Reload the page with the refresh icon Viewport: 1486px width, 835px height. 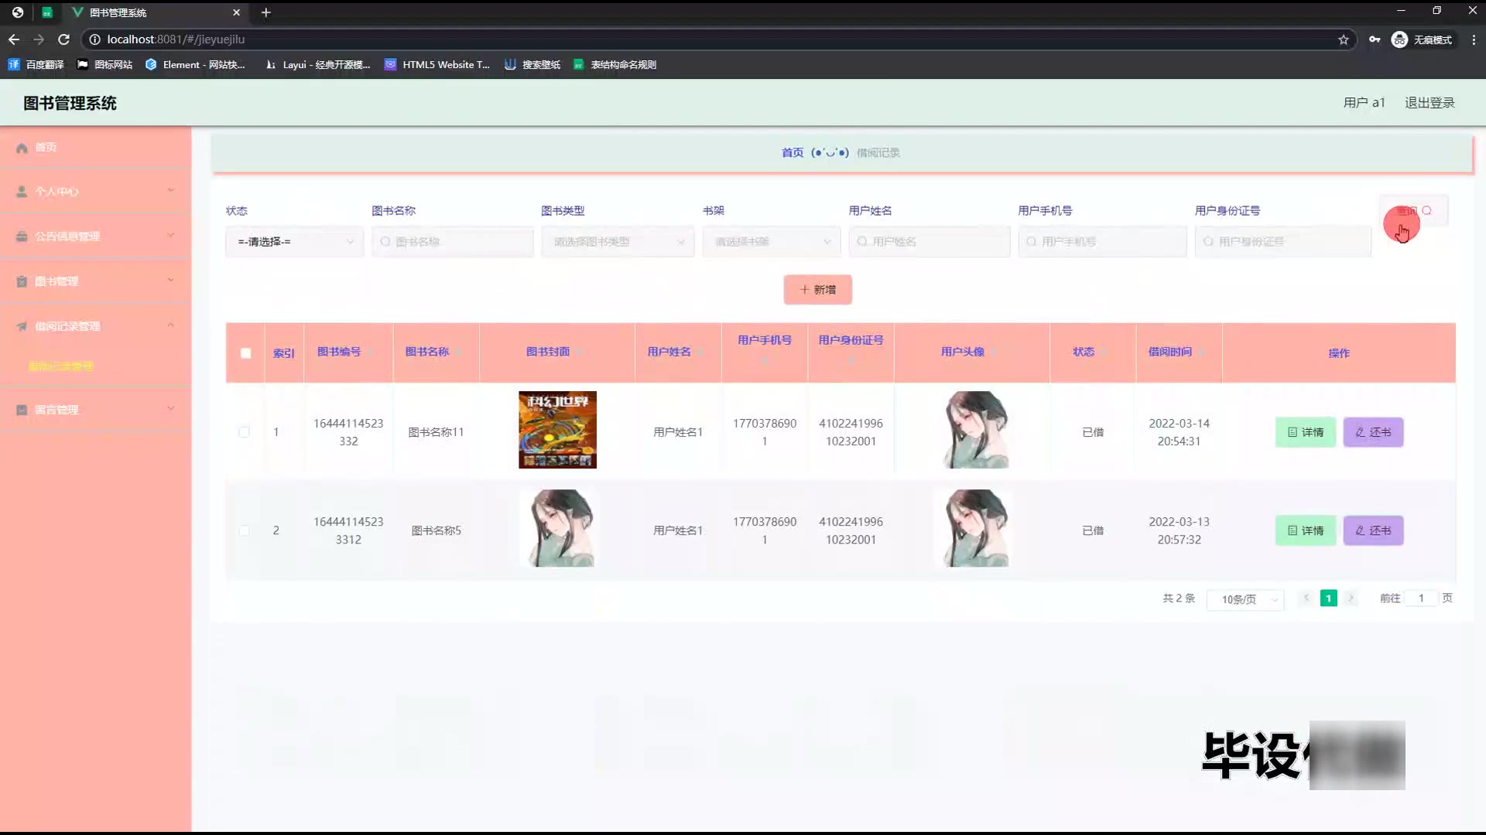[64, 39]
